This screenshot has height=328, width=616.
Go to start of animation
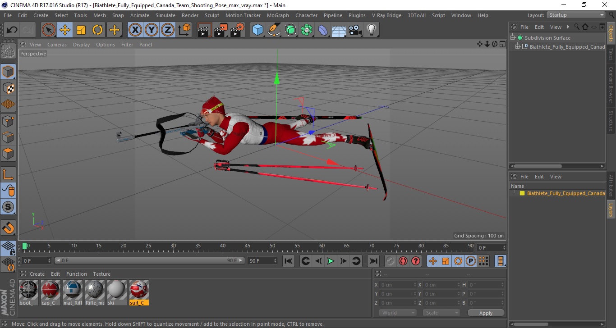[x=289, y=261]
